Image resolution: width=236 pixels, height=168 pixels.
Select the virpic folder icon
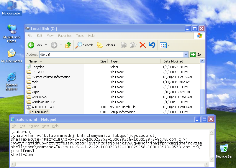[x=29, y=92]
